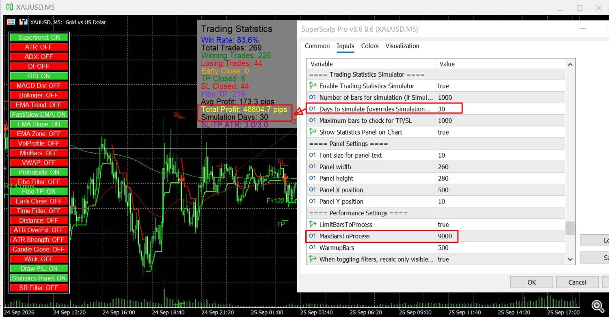Click the icon next to Days to simulate
The image size is (609, 317).
(x=313, y=109)
